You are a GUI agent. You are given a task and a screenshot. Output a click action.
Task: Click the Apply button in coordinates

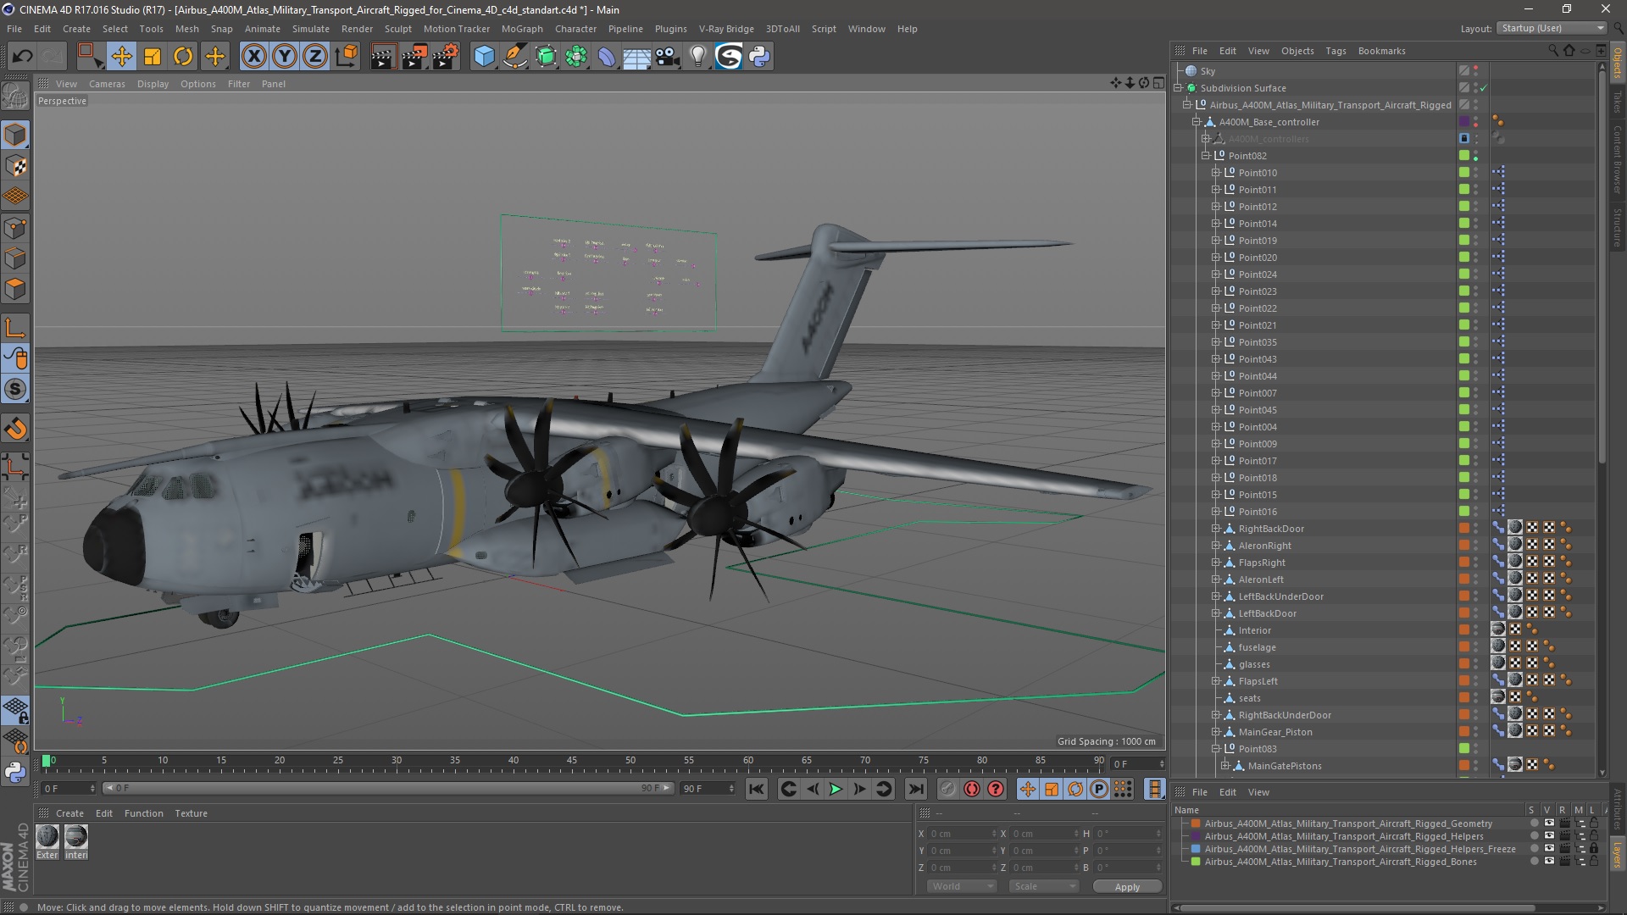(1127, 886)
